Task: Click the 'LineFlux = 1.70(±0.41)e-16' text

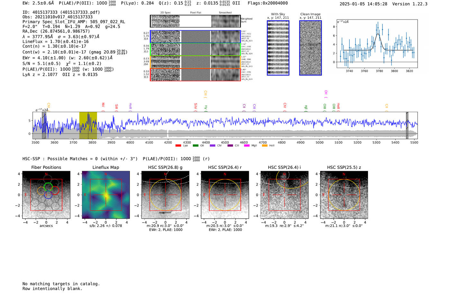Action: (x=56, y=42)
